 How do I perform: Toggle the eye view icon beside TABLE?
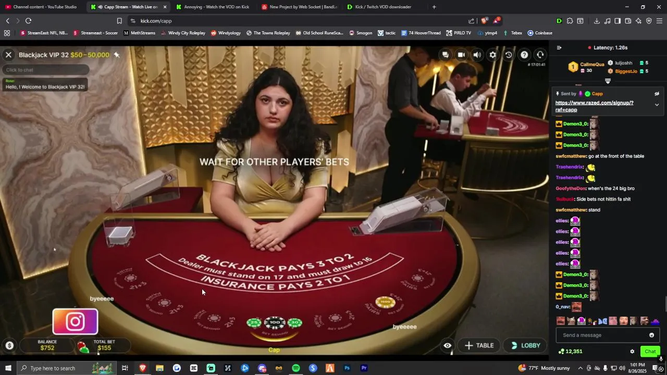pyautogui.click(x=447, y=345)
